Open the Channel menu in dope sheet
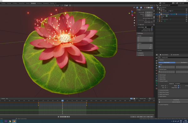188x123 pixels. [x=3, y=99]
